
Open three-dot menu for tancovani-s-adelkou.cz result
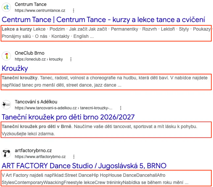coord(121,108)
